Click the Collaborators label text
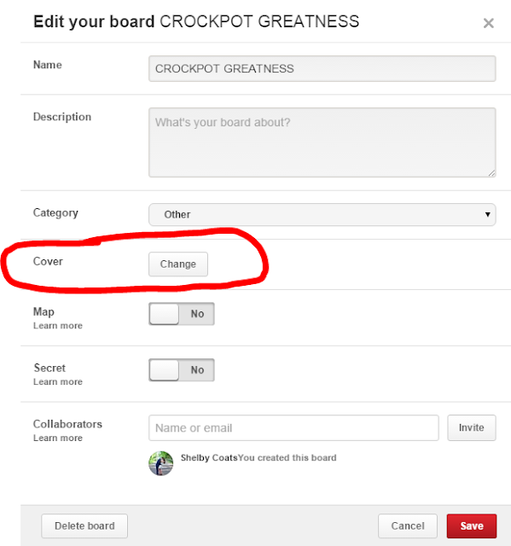Screen dimensions: 511x546 pyautogui.click(x=67, y=424)
